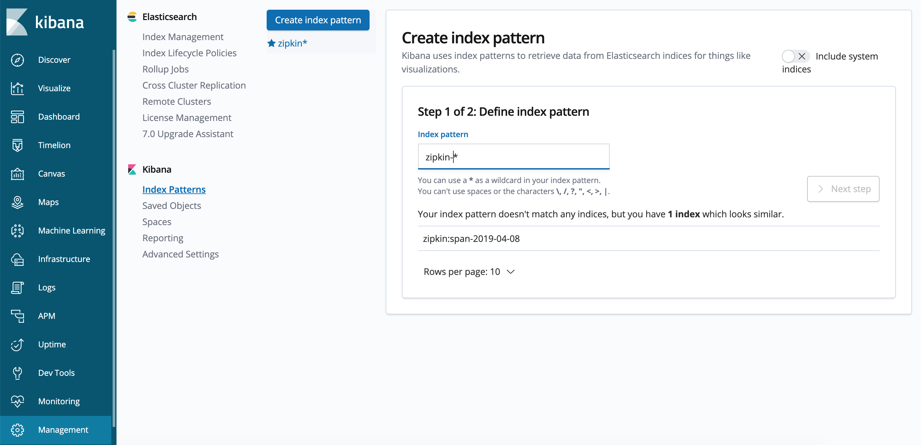Open Rollup Jobs link
This screenshot has height=445, width=921.
[x=166, y=69]
